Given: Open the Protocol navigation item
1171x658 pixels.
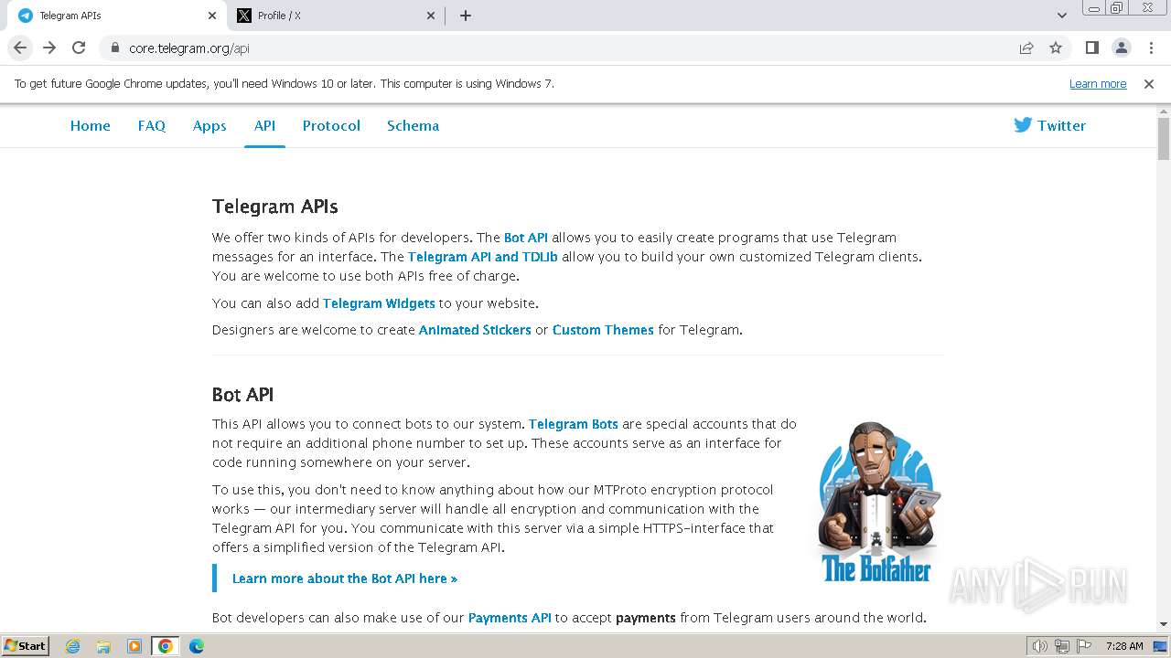Looking at the screenshot, I should point(331,126).
